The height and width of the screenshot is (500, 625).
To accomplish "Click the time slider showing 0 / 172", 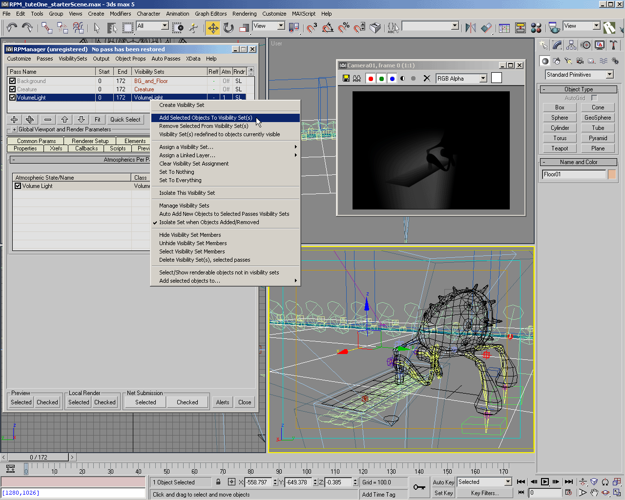I will tap(39, 458).
